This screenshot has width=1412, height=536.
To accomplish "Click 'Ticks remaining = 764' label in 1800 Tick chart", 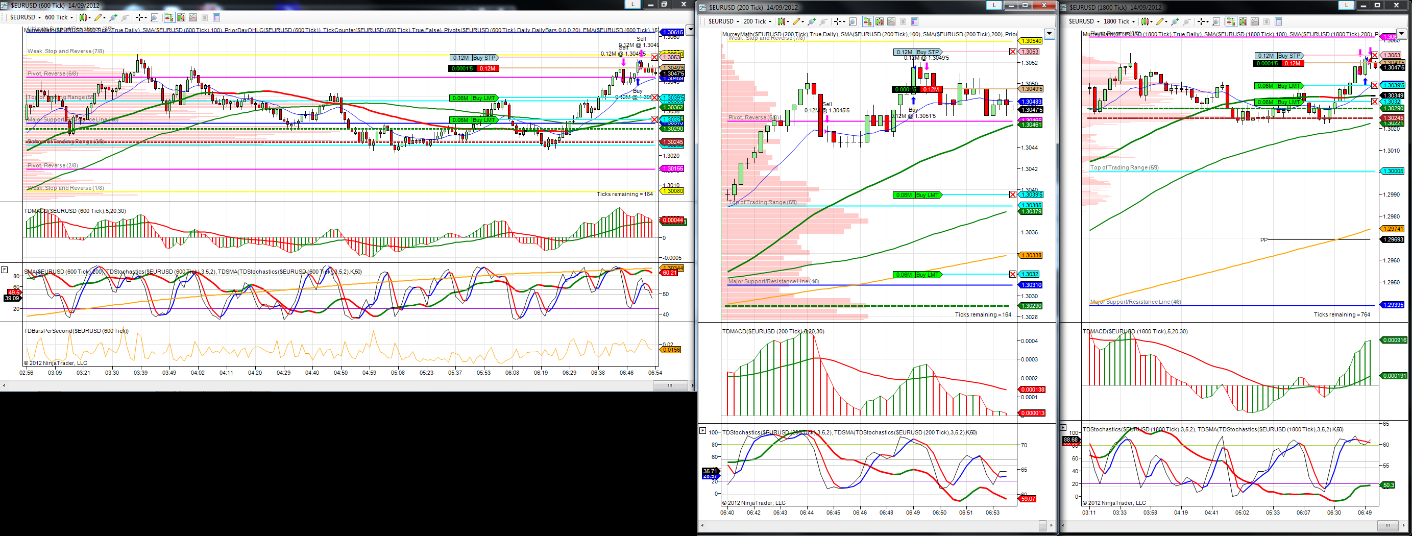I will 1342,314.
